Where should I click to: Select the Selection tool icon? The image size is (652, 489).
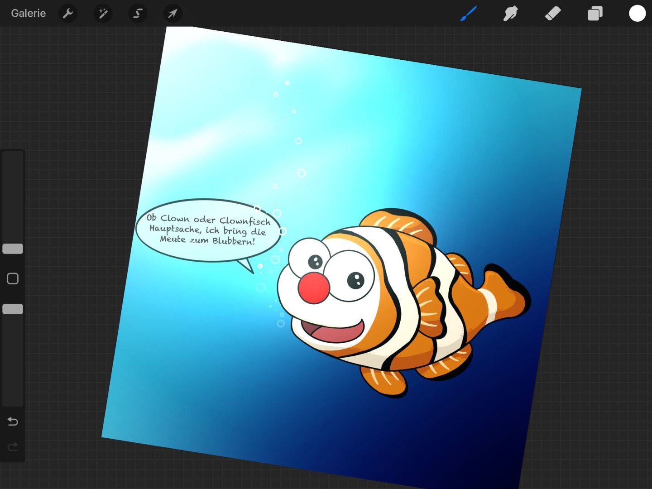pos(138,14)
